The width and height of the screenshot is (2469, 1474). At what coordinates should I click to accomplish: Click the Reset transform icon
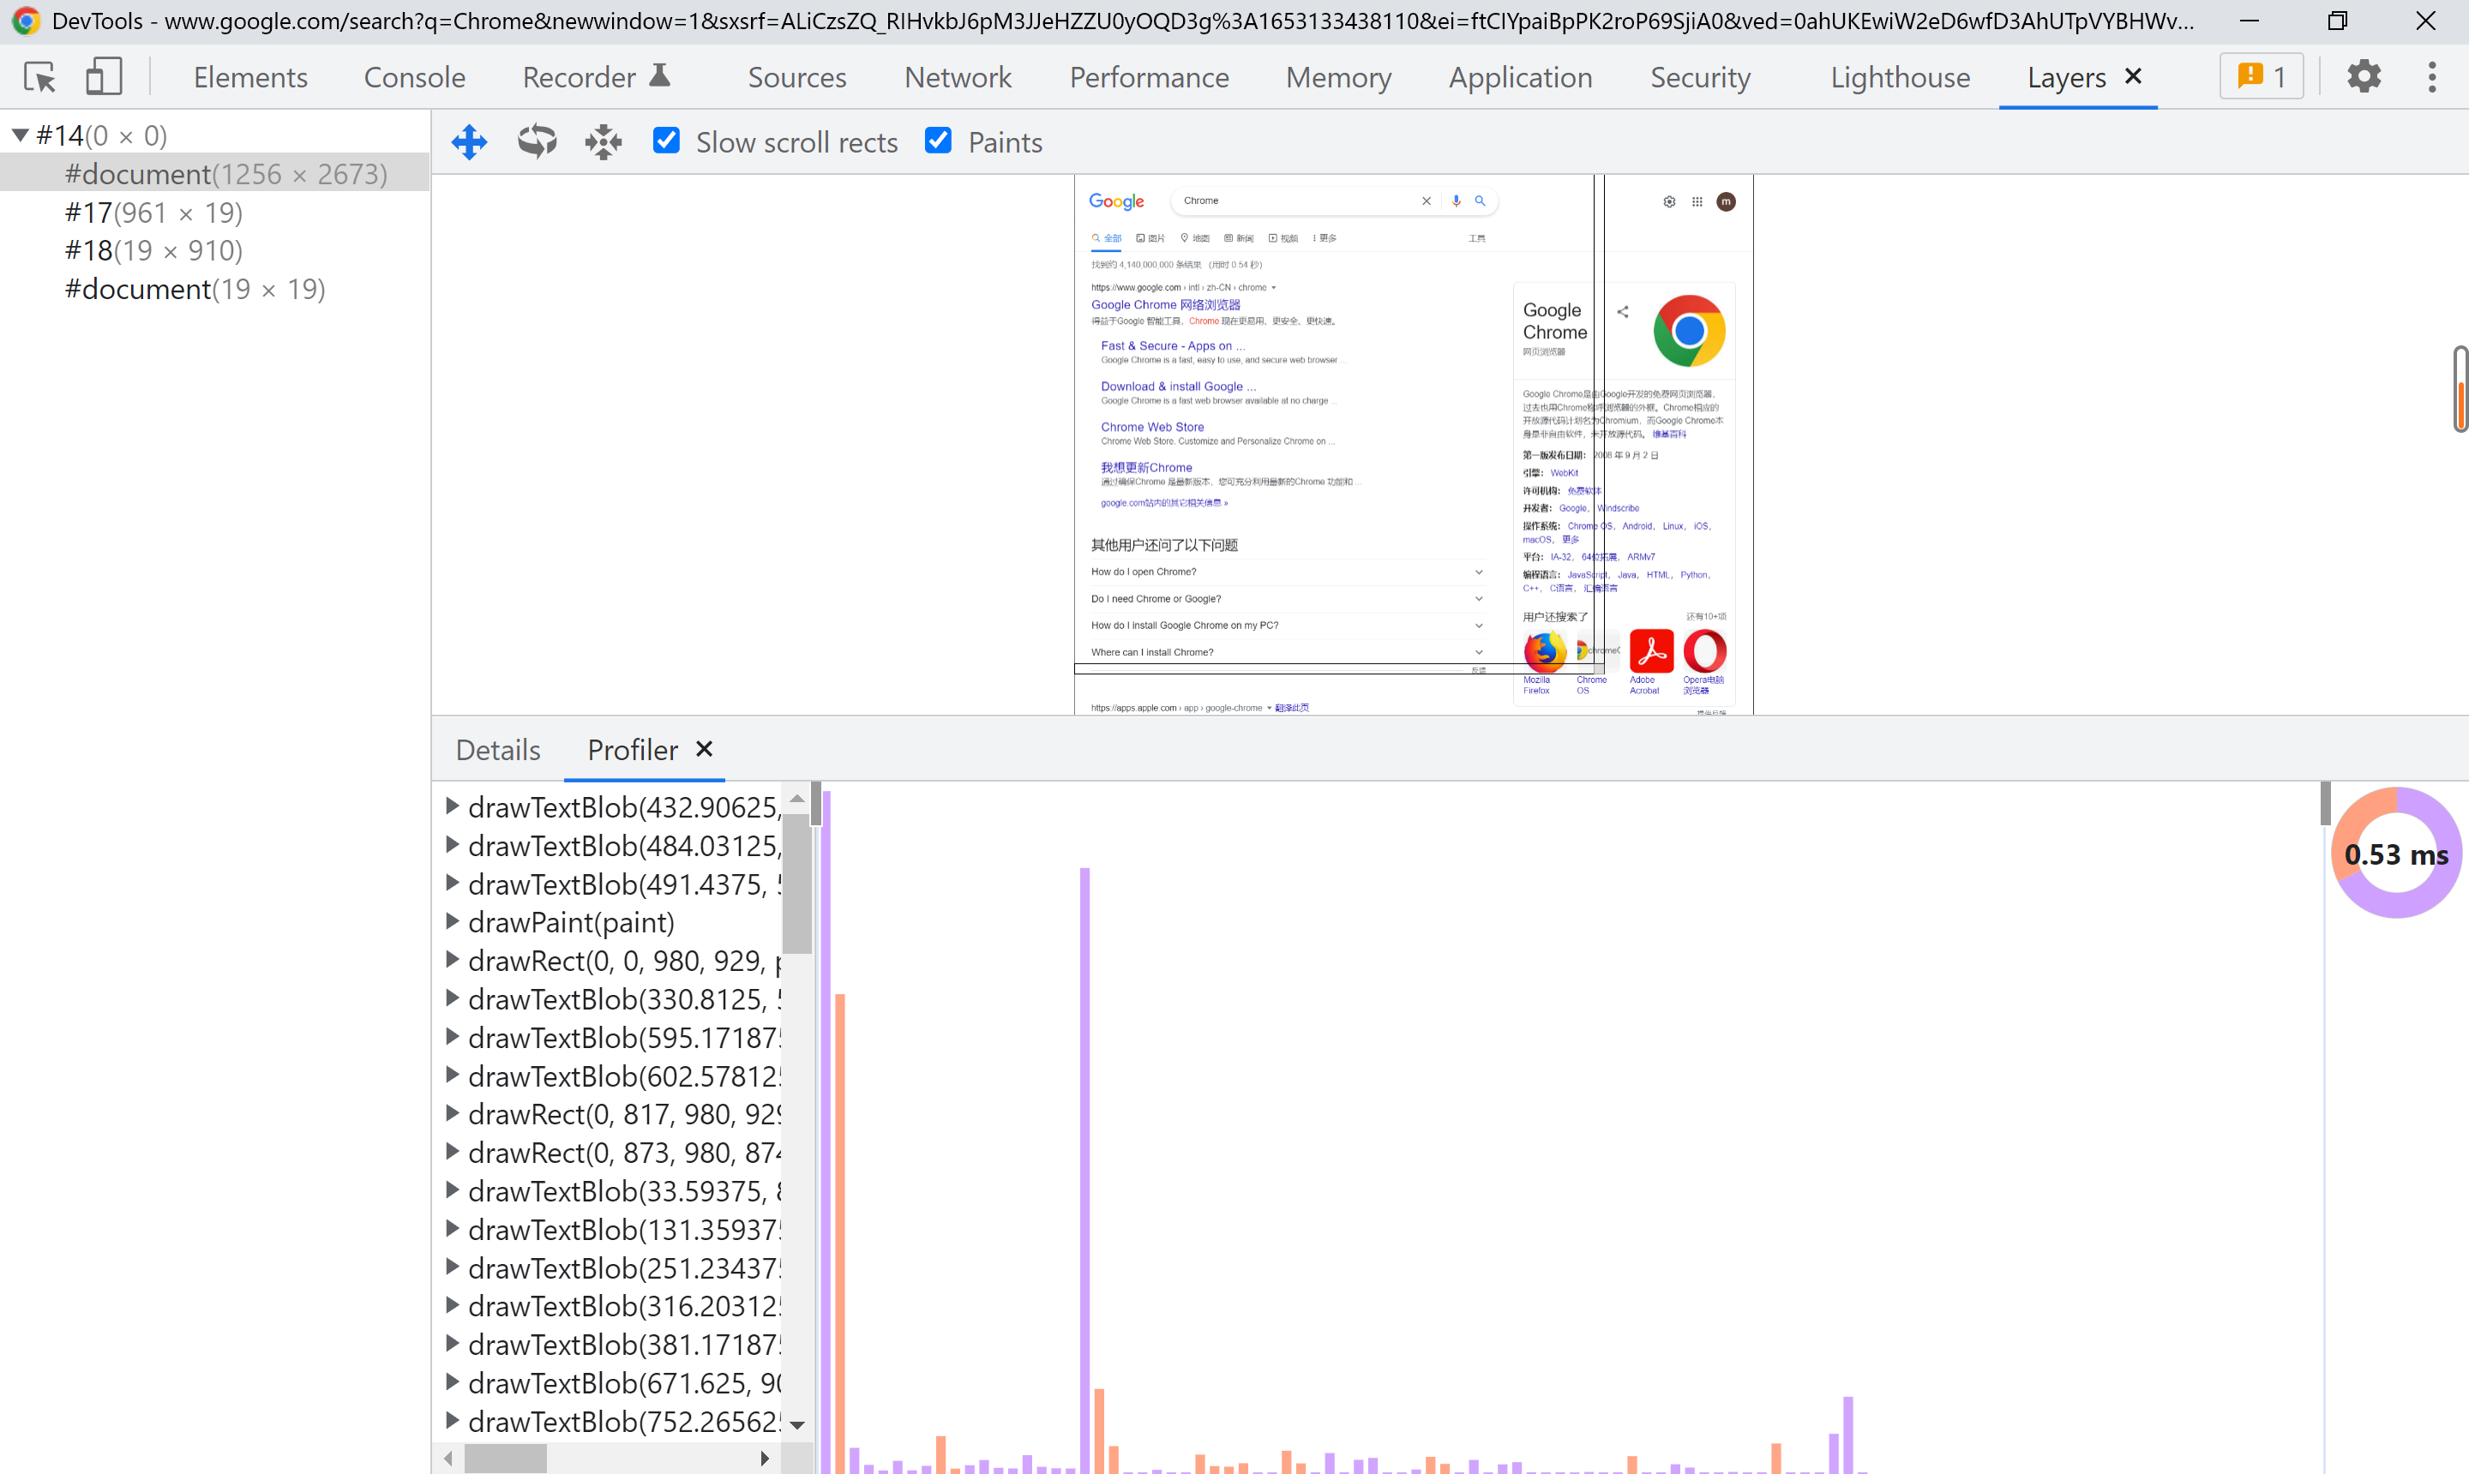click(603, 142)
